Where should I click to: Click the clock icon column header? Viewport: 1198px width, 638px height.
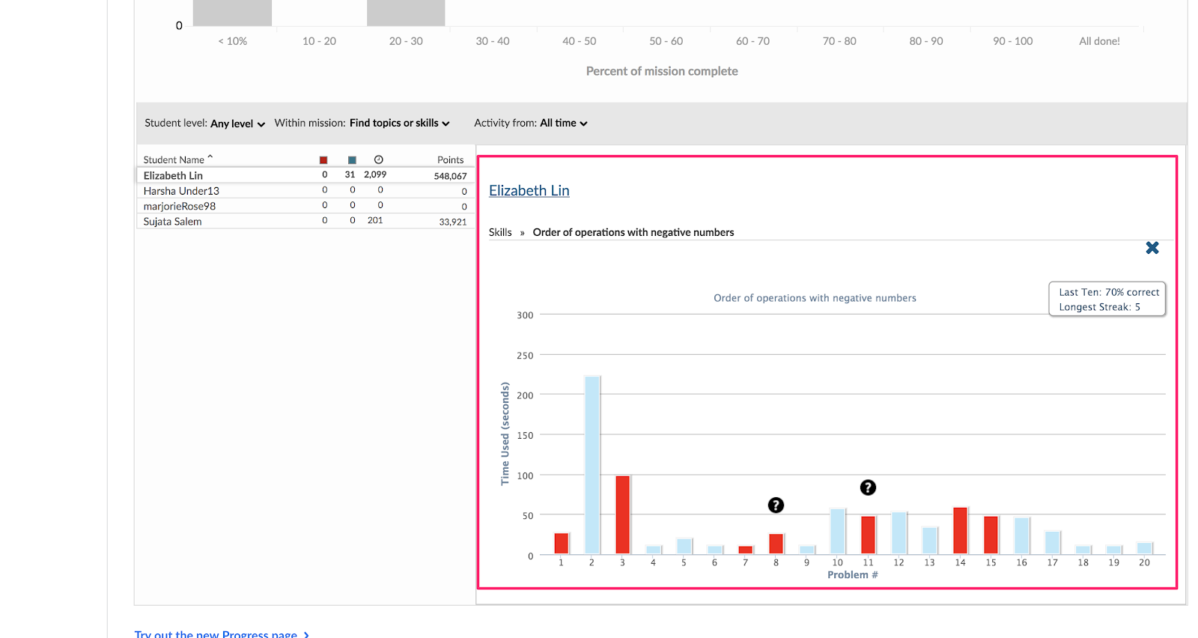[x=379, y=160]
